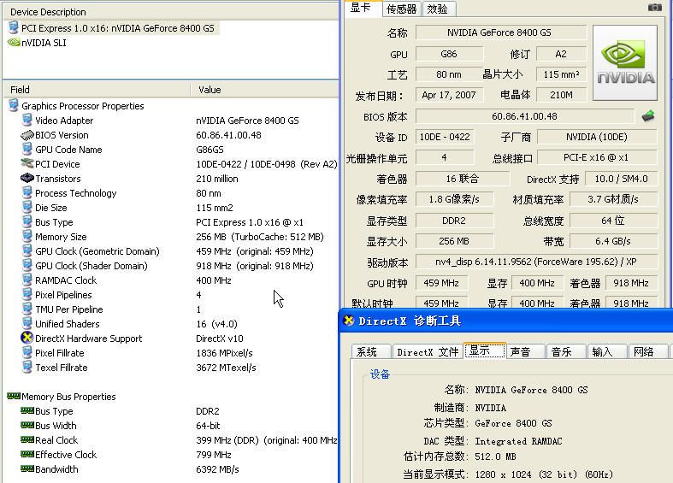Viewport: 673px width, 483px height.
Task: Click the bandwidth field 6.4 GB/s
Action: (x=613, y=241)
